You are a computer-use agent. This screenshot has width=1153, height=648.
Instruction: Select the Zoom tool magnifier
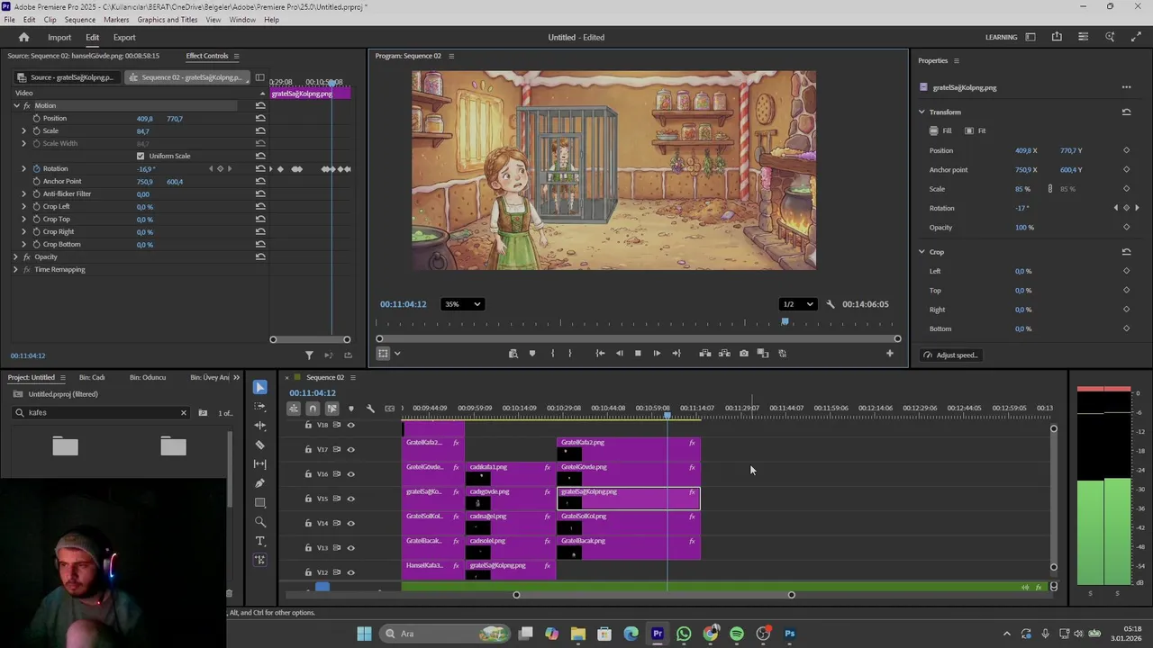(x=260, y=522)
